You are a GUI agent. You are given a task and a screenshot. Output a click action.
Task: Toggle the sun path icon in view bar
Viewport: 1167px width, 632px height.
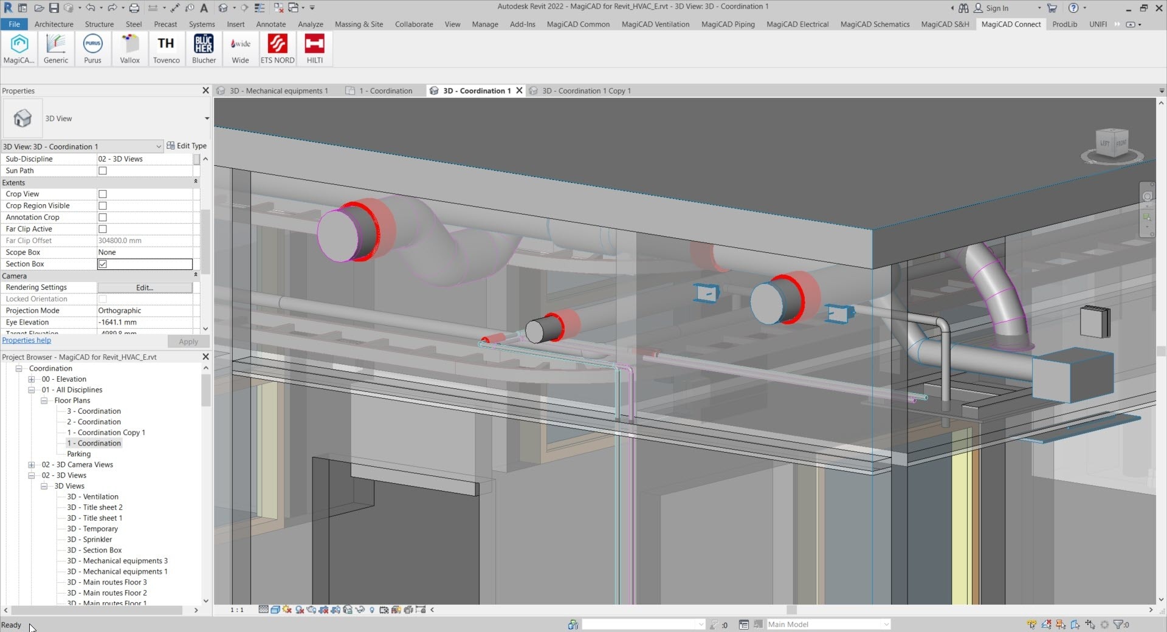coord(287,610)
